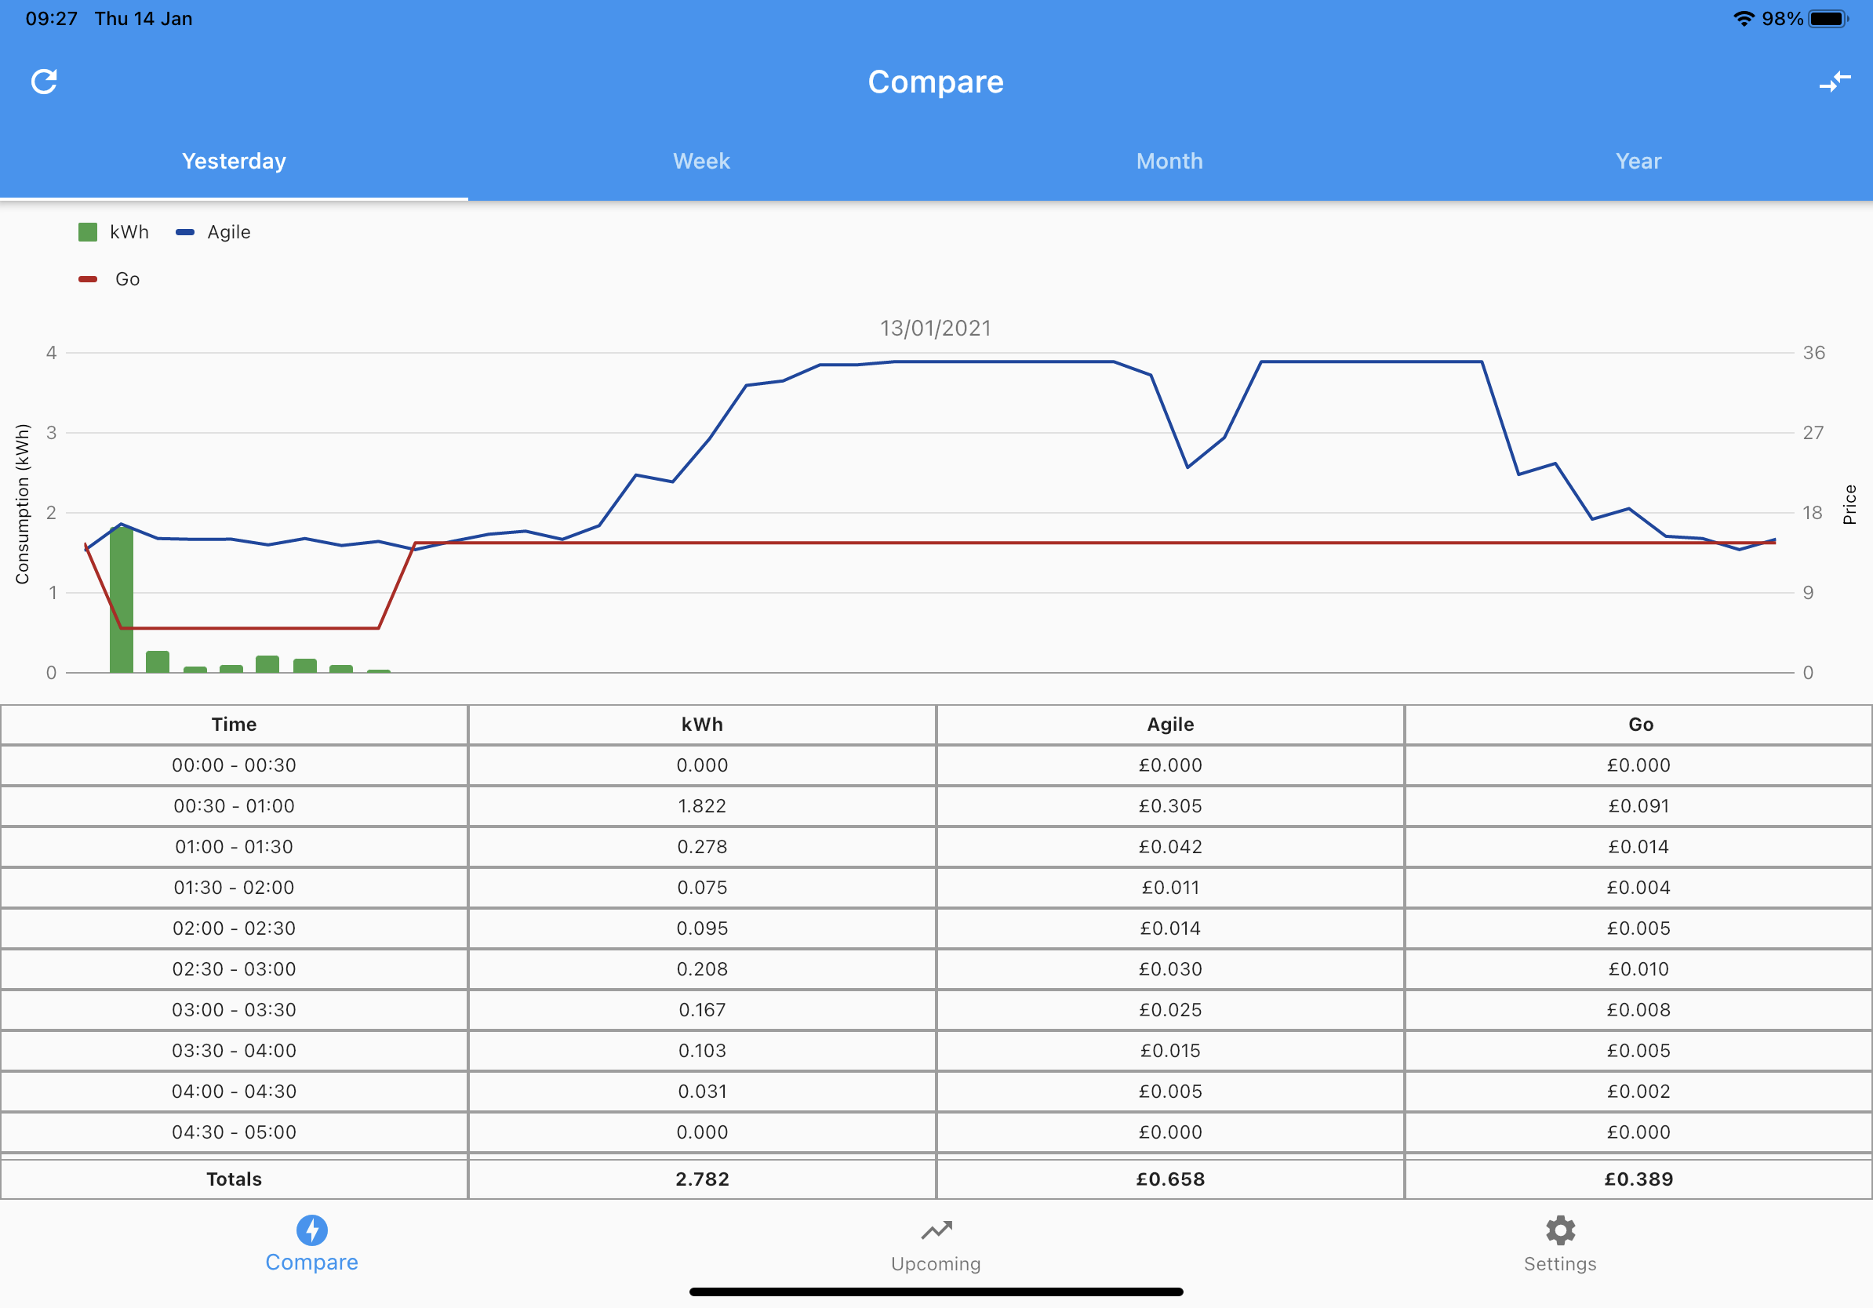Tap the £0.305 Agile cell
This screenshot has width=1873, height=1308.
pyautogui.click(x=1170, y=805)
